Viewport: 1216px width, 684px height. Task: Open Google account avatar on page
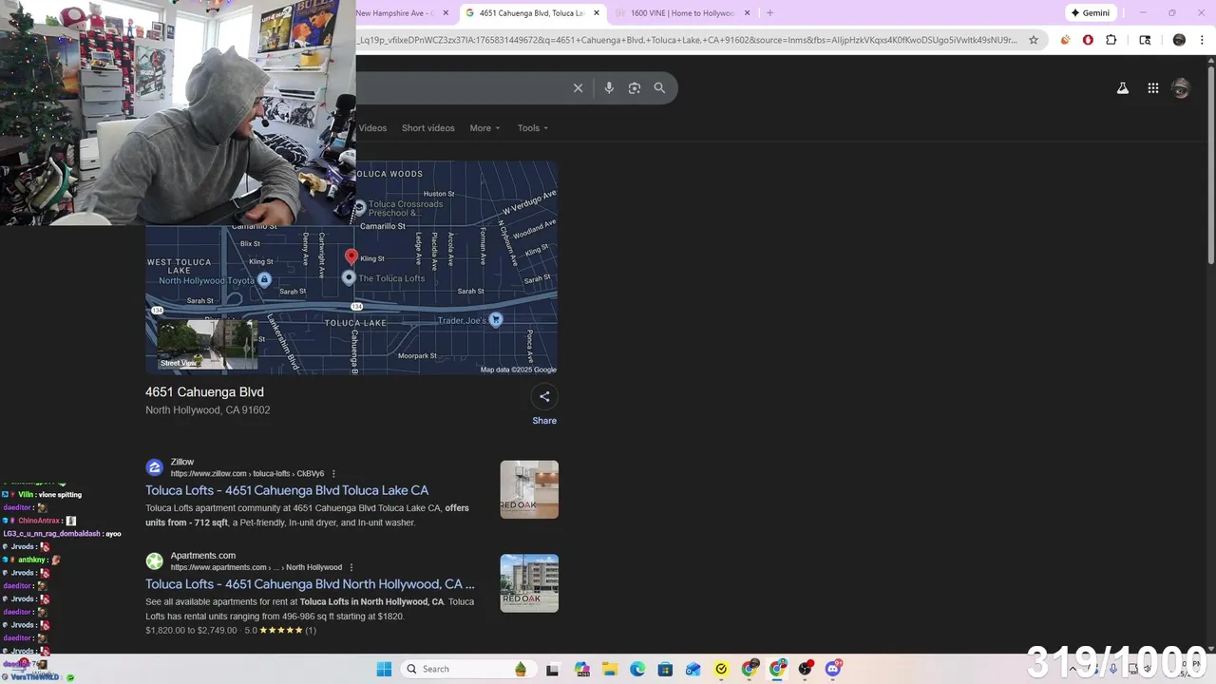coord(1181,88)
